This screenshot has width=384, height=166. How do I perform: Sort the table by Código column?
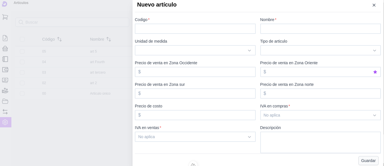point(59,39)
